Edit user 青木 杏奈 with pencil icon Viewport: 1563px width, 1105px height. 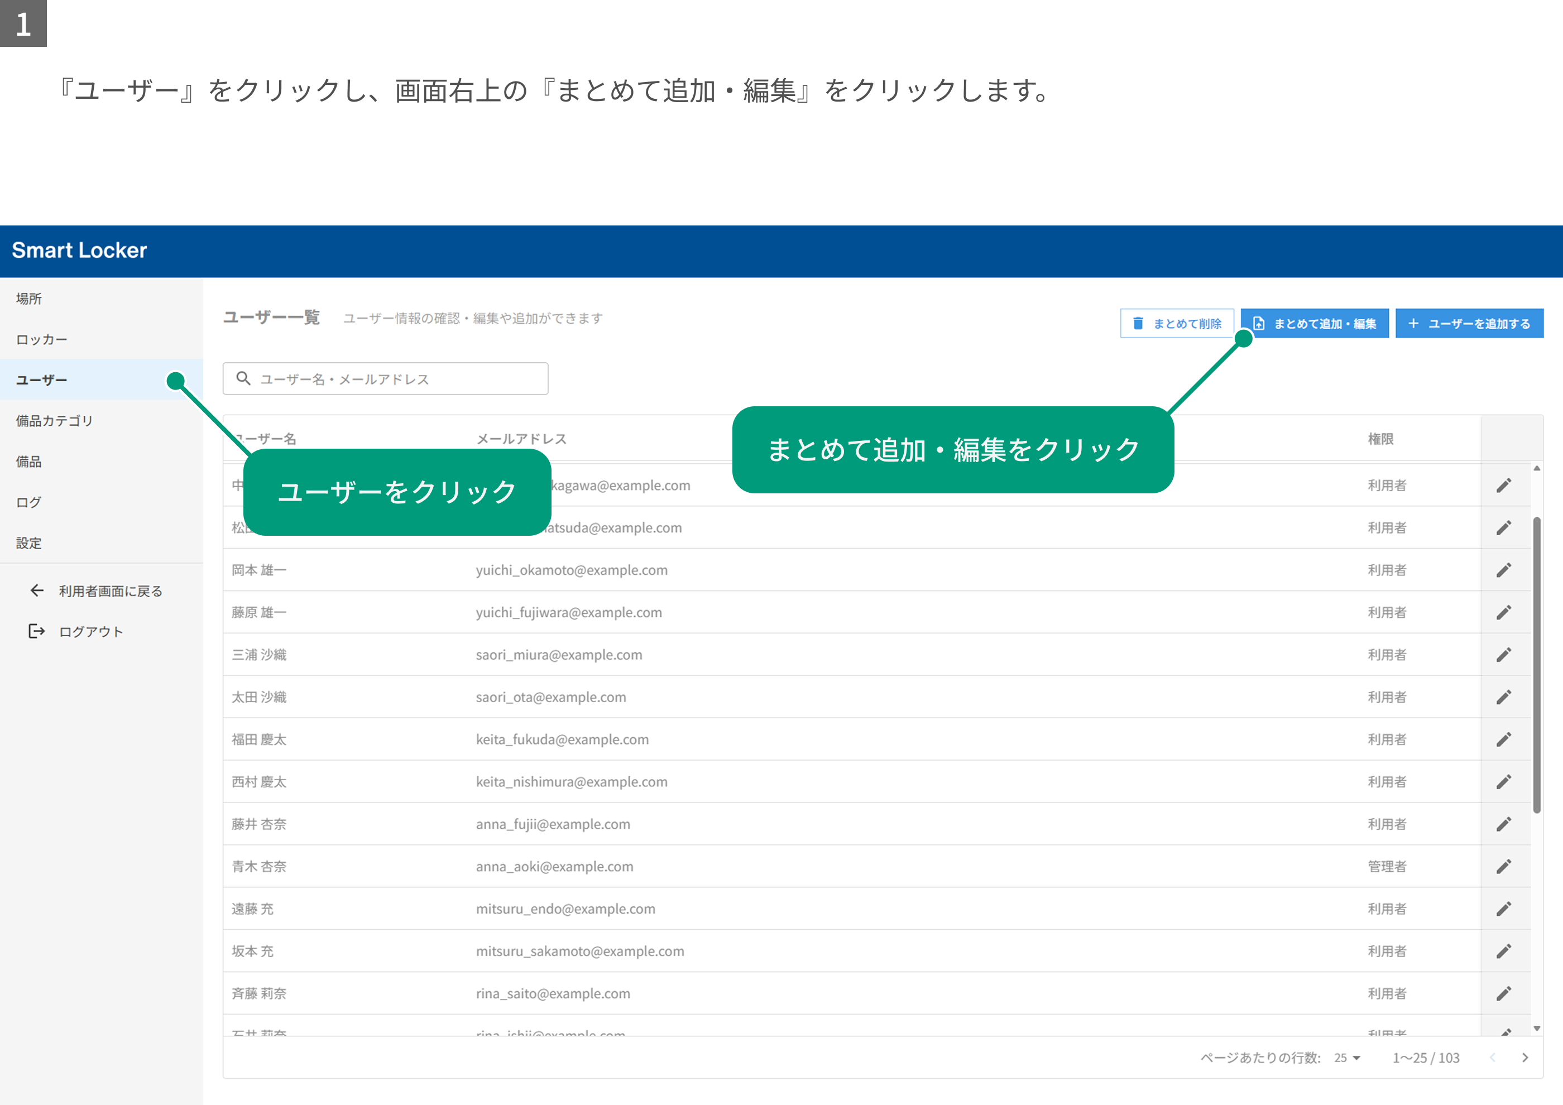tap(1504, 866)
